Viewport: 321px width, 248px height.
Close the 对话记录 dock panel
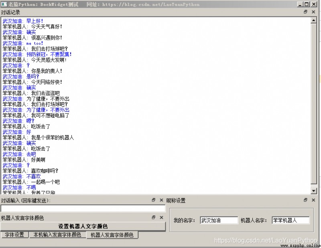tap(313, 12)
